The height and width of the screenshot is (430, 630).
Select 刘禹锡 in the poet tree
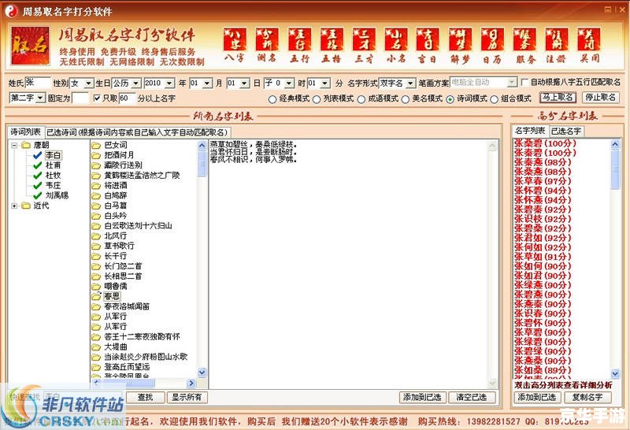click(x=57, y=195)
